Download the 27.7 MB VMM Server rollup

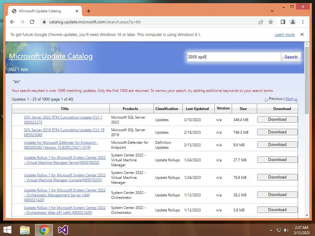[277, 160]
